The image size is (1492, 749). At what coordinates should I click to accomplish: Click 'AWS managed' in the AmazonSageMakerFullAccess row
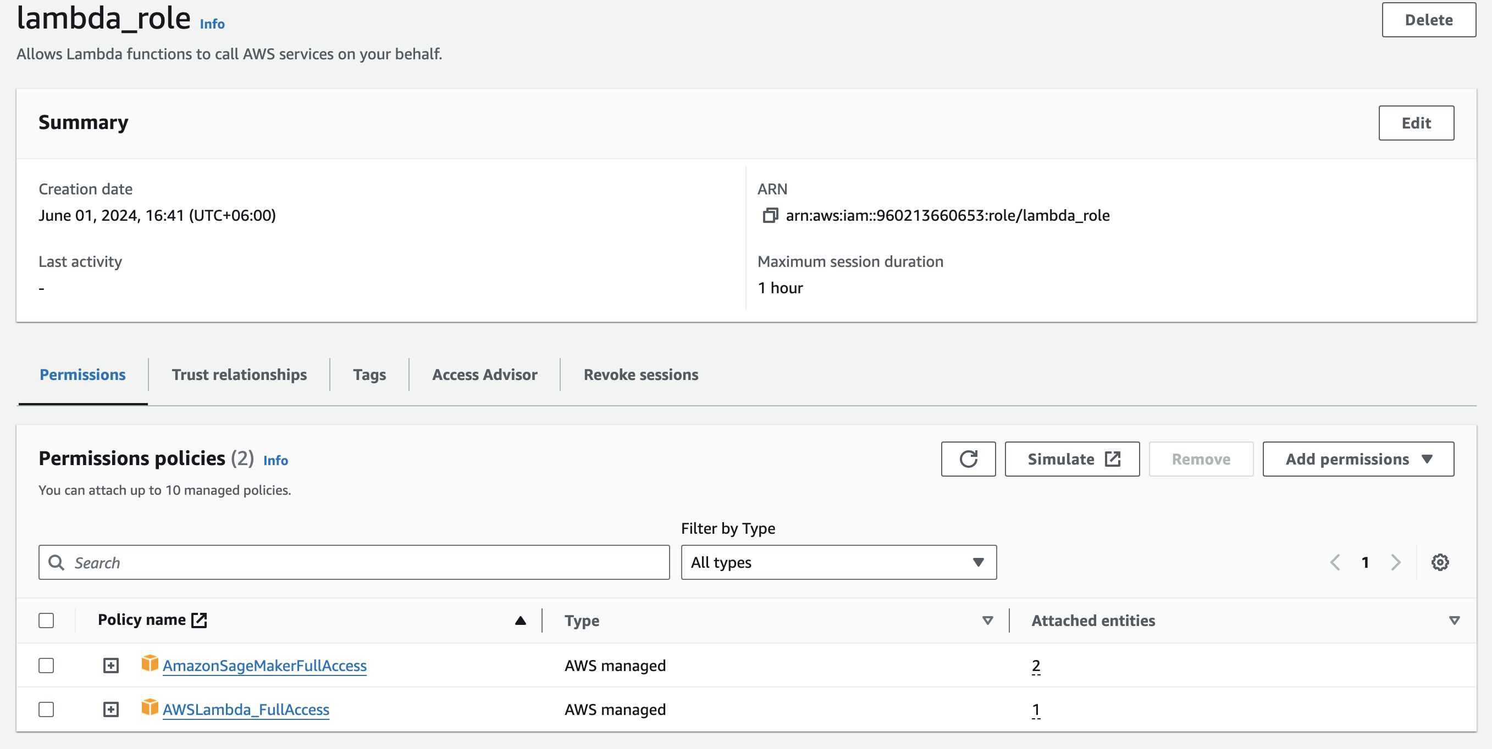point(615,666)
